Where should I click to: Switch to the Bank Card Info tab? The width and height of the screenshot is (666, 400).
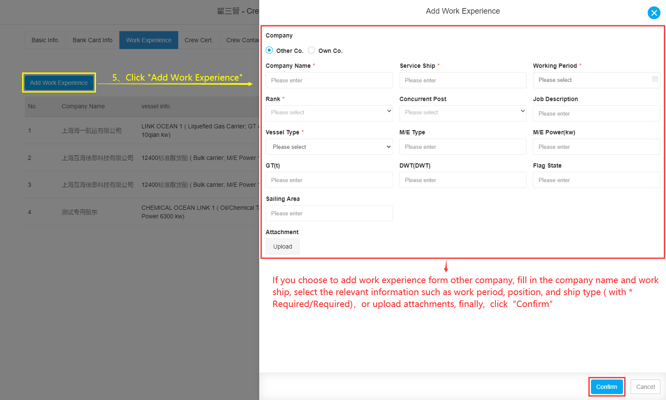93,40
